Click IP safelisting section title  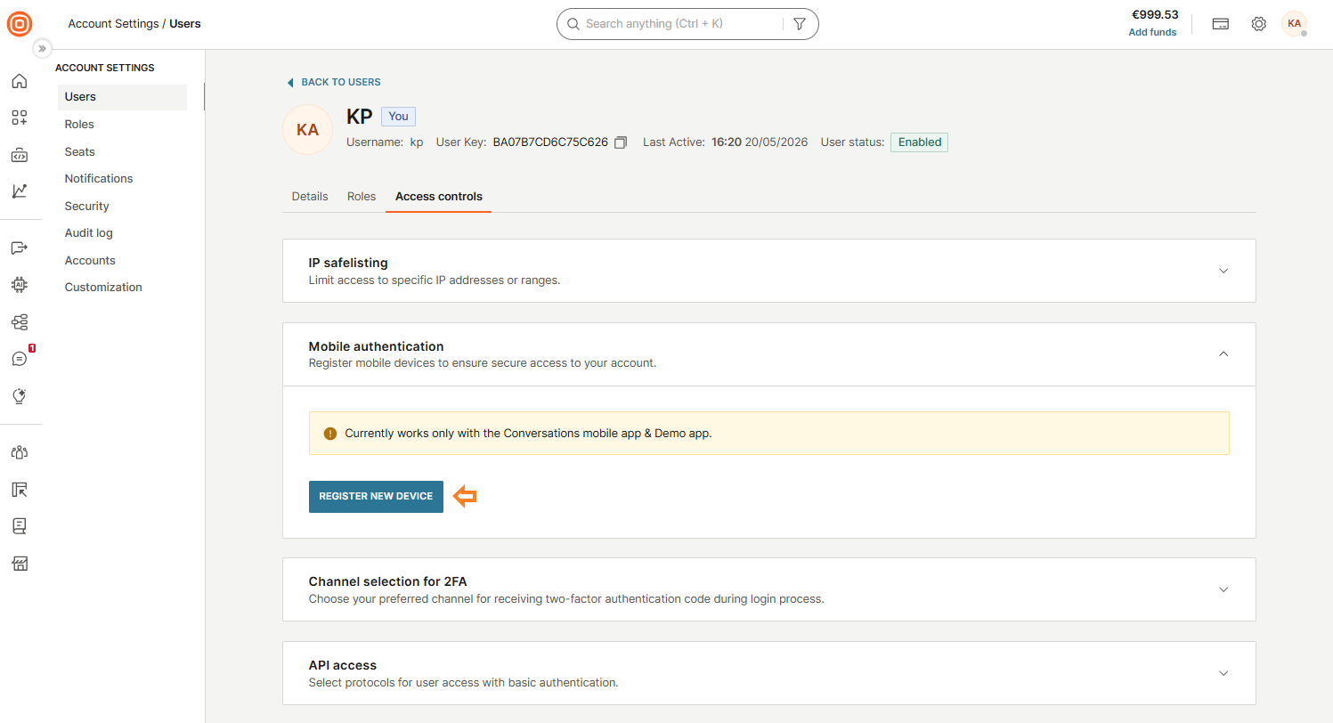348,263
